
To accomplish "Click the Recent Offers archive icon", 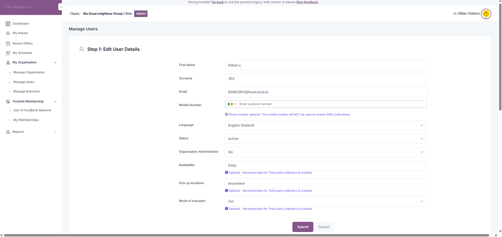I will point(8,44).
